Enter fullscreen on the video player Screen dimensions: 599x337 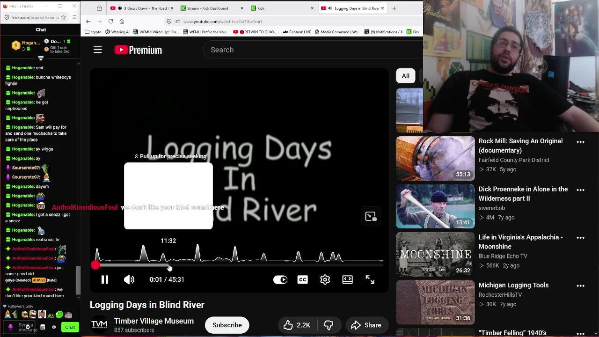pyautogui.click(x=370, y=279)
